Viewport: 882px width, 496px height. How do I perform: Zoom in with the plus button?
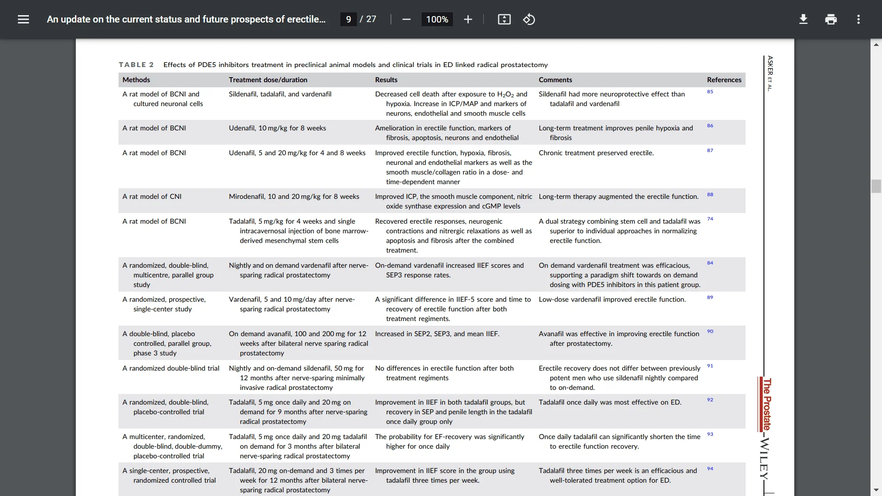tap(468, 19)
